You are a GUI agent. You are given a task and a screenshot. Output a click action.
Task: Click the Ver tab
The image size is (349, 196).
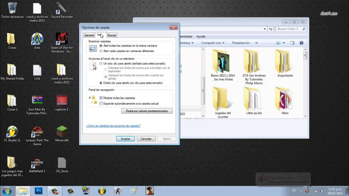(x=100, y=35)
